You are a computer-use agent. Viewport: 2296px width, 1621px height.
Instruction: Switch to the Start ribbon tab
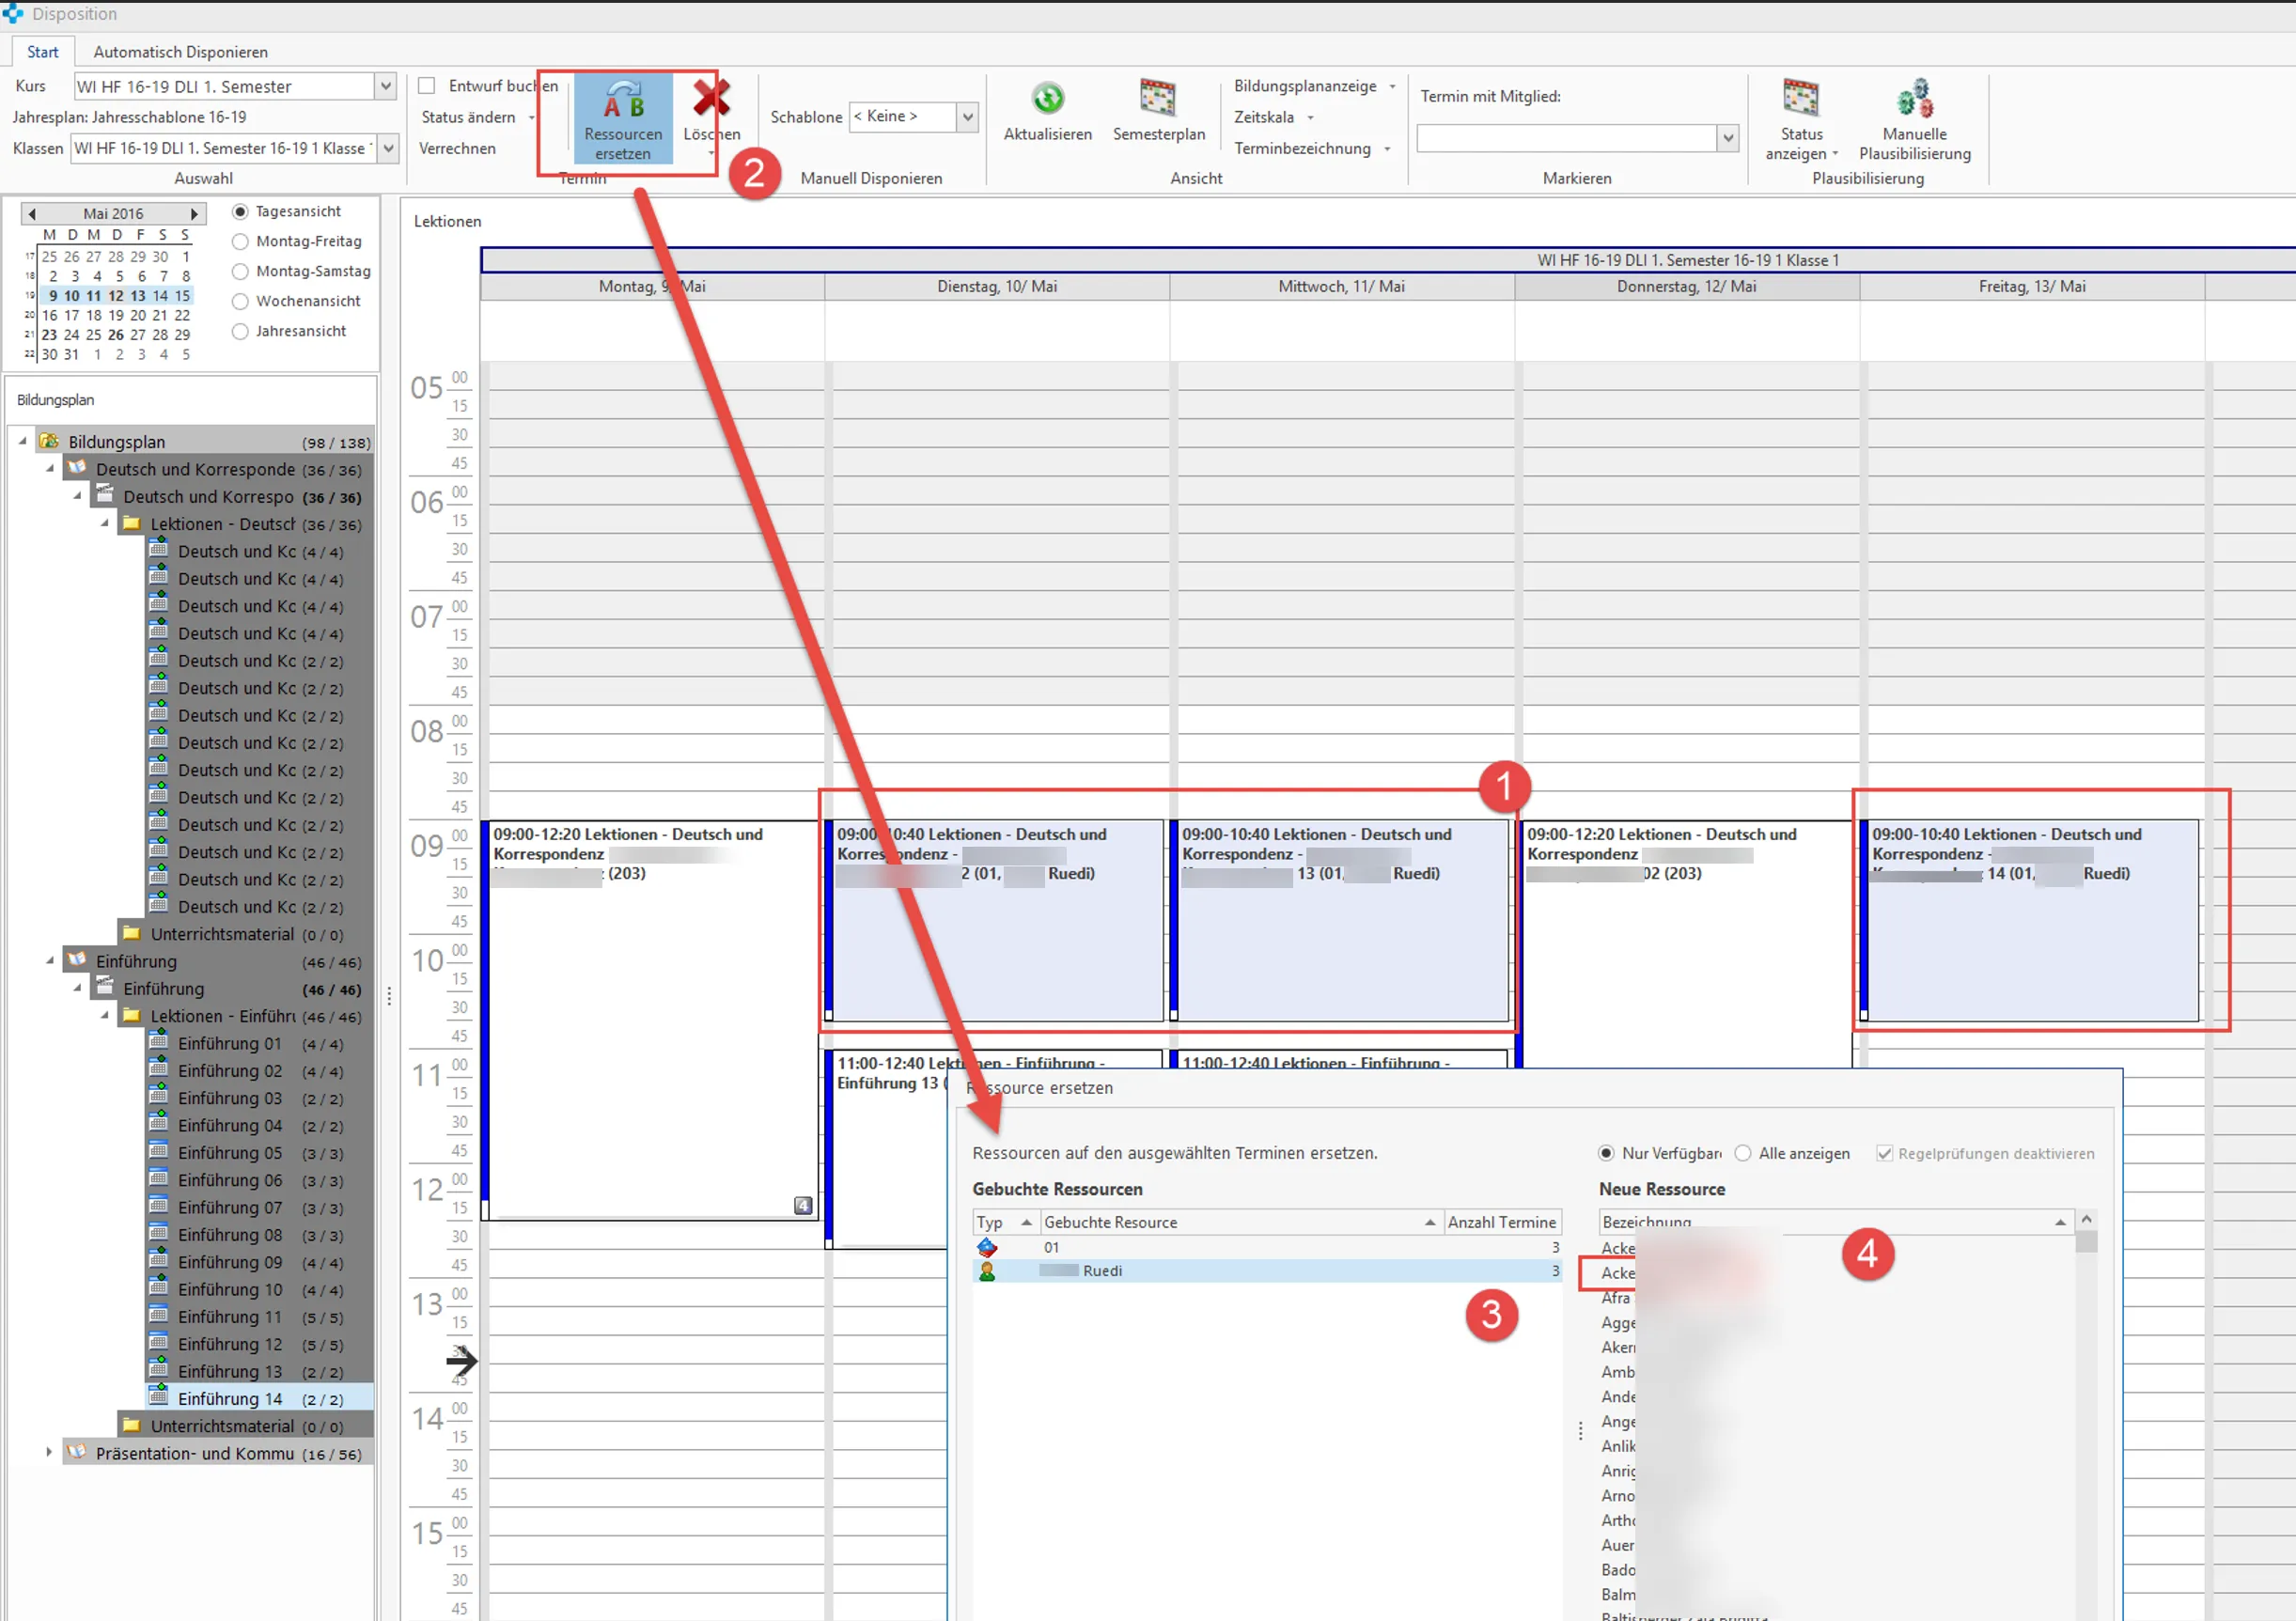point(42,52)
